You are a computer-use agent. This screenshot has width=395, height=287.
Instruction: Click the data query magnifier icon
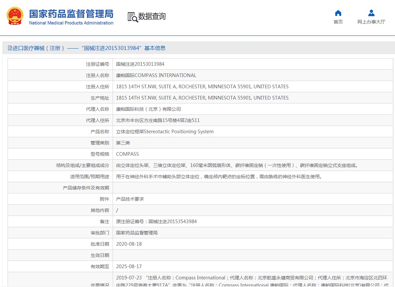pyautogui.click(x=133, y=17)
